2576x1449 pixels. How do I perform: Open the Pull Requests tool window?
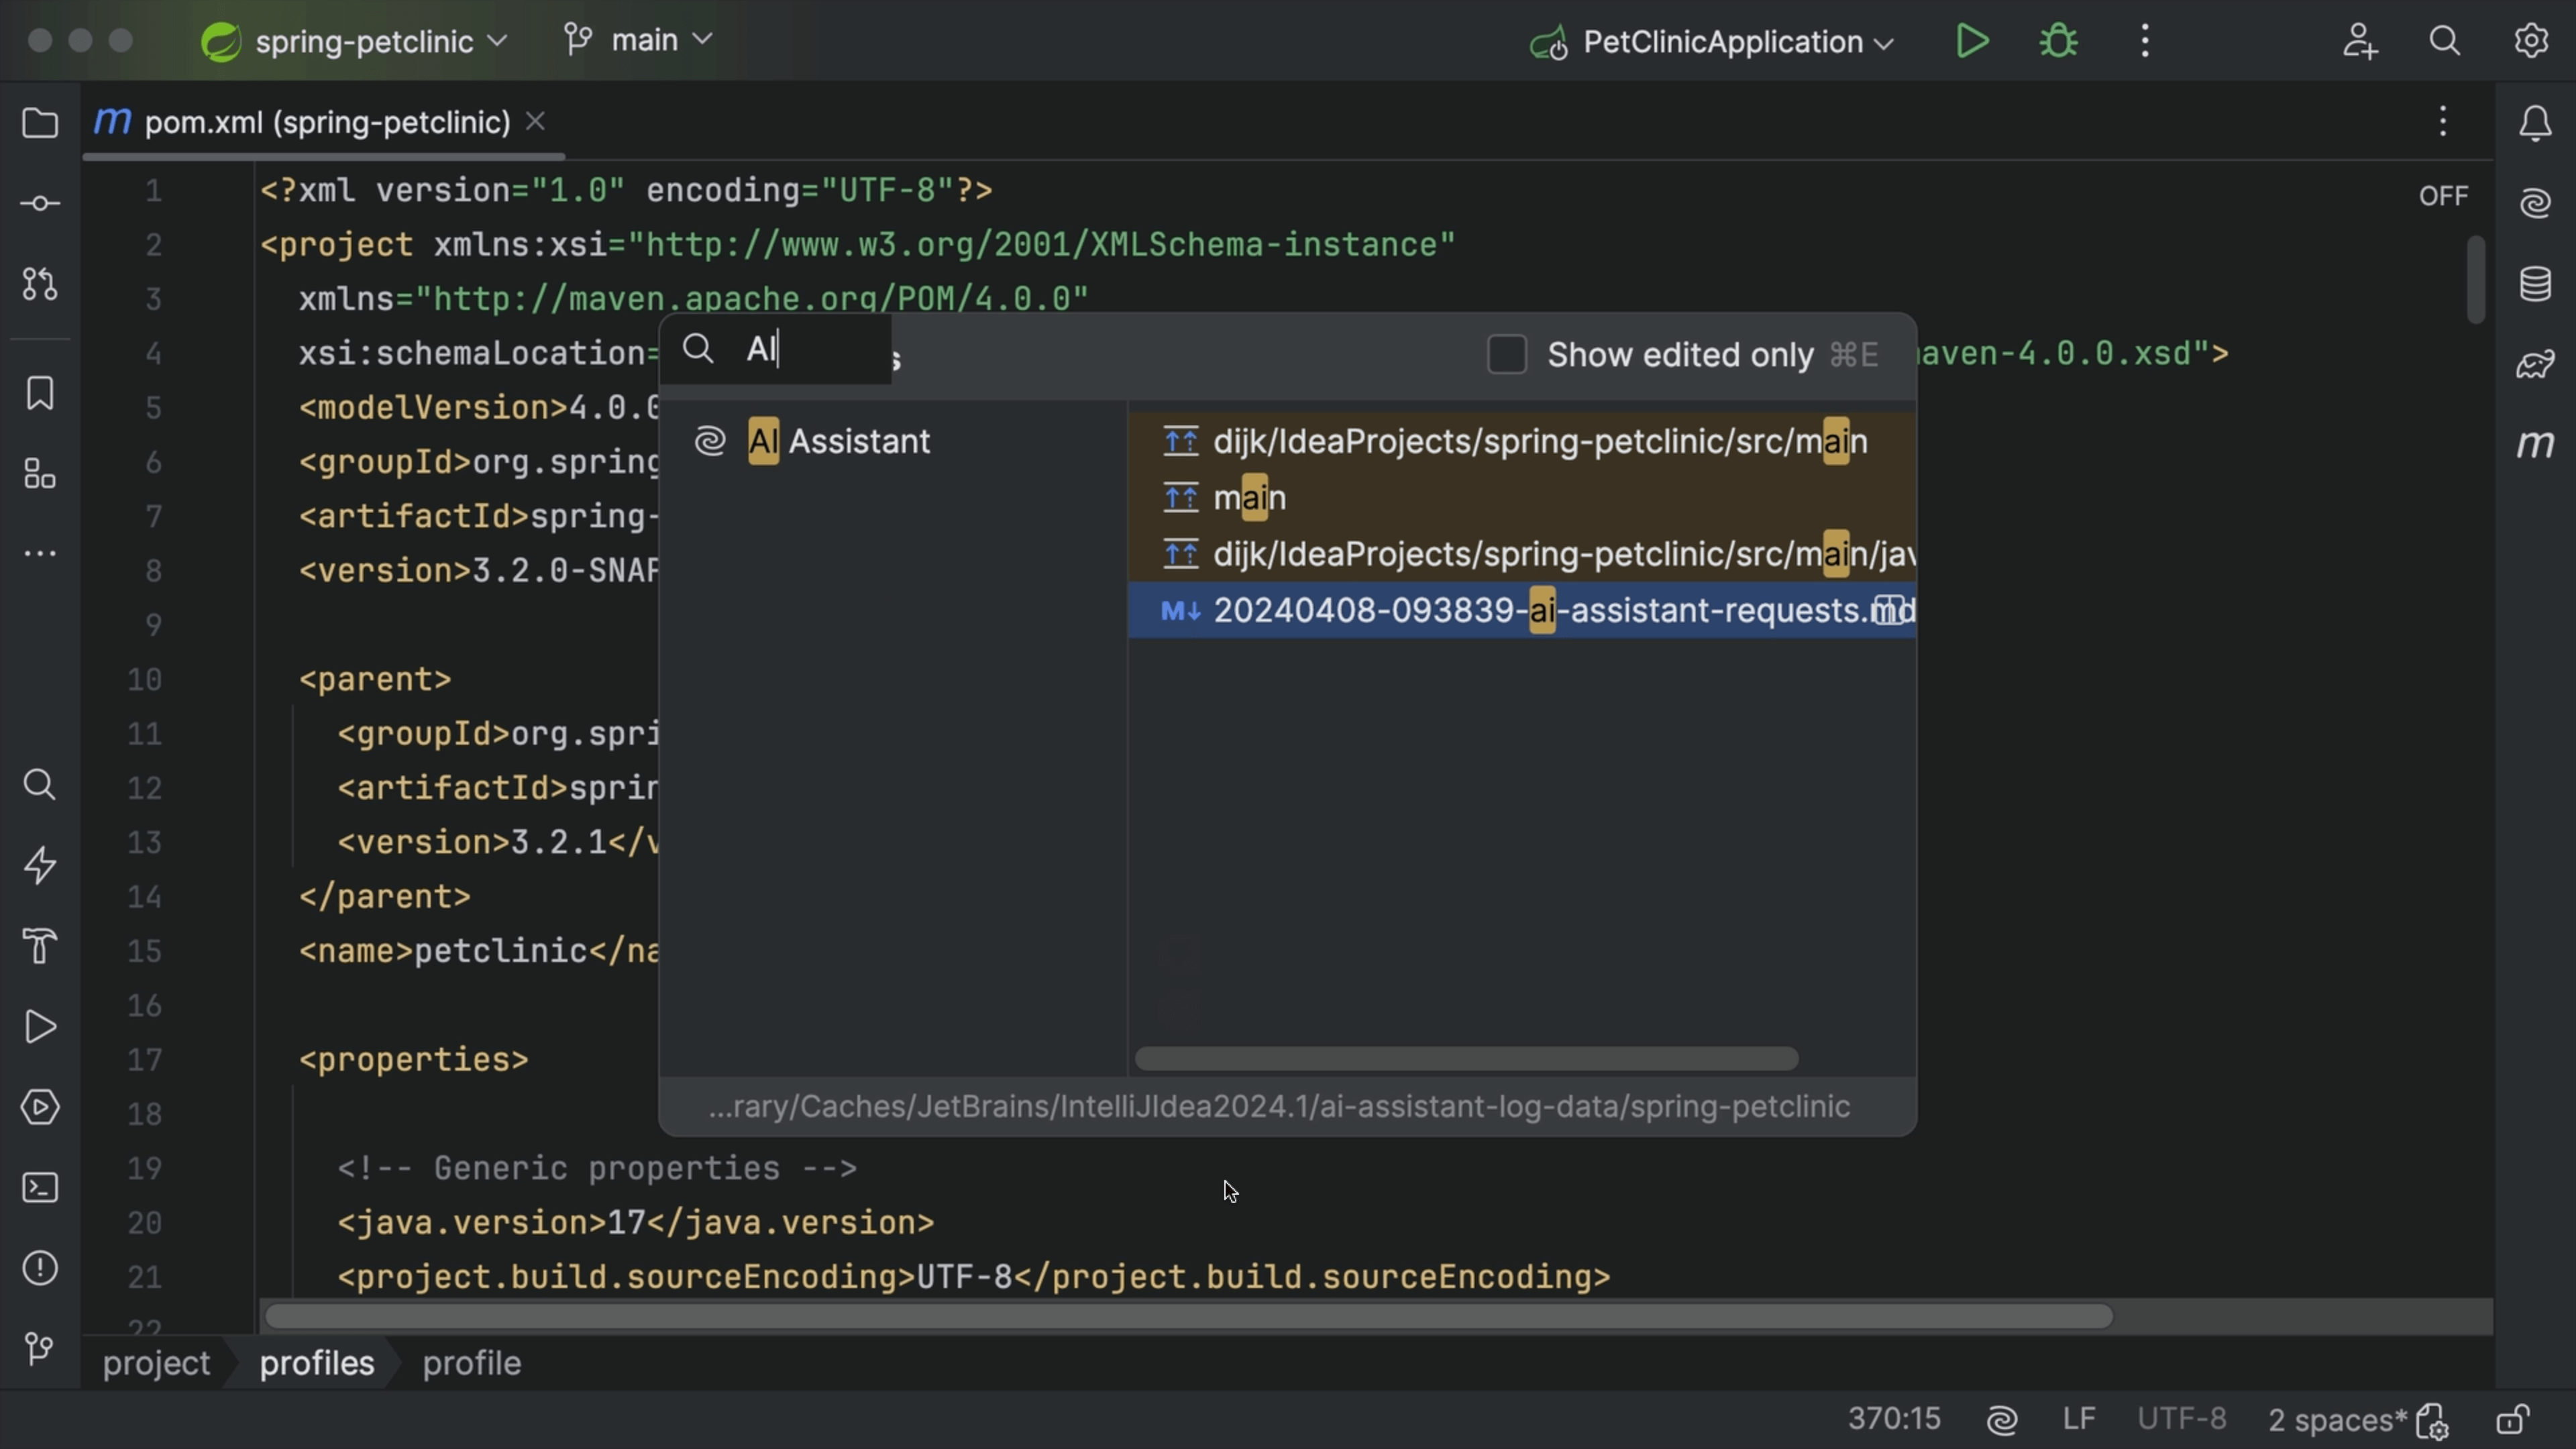40,284
